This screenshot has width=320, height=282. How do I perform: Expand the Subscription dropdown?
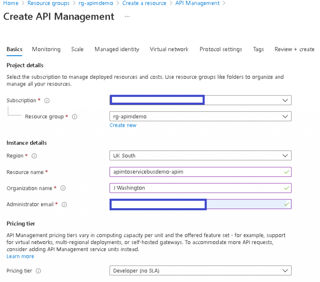(285, 101)
